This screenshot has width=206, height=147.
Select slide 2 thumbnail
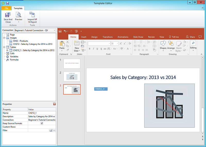(x=72, y=76)
